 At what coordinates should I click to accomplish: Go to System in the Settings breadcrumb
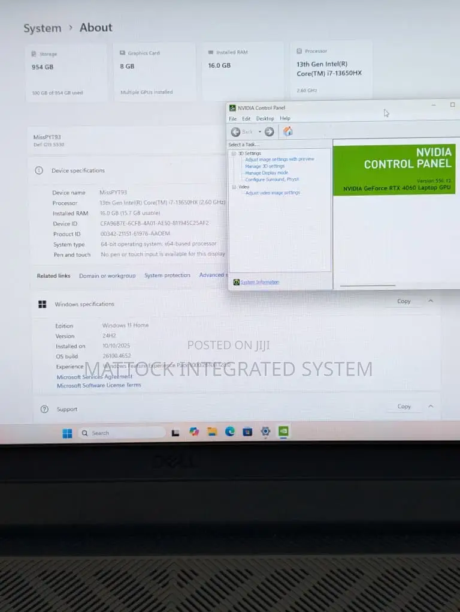point(43,28)
